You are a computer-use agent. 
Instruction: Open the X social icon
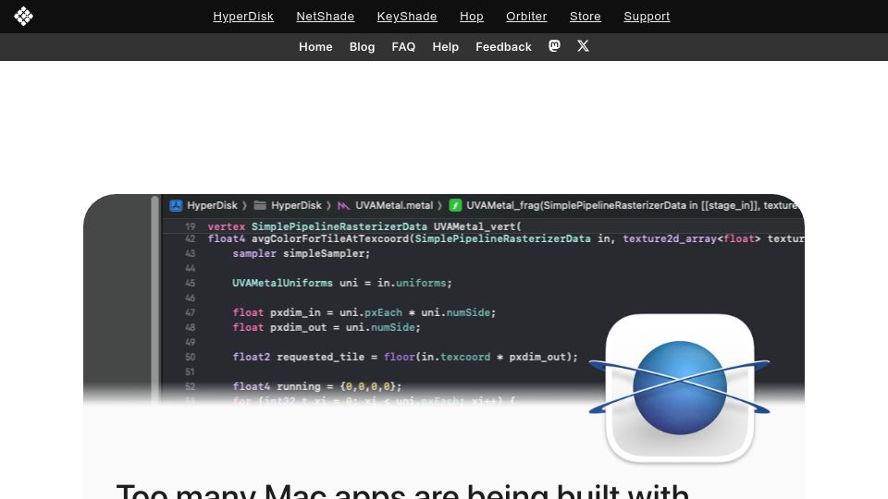(583, 46)
